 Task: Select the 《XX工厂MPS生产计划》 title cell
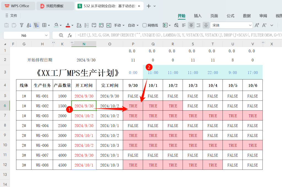click(77, 73)
